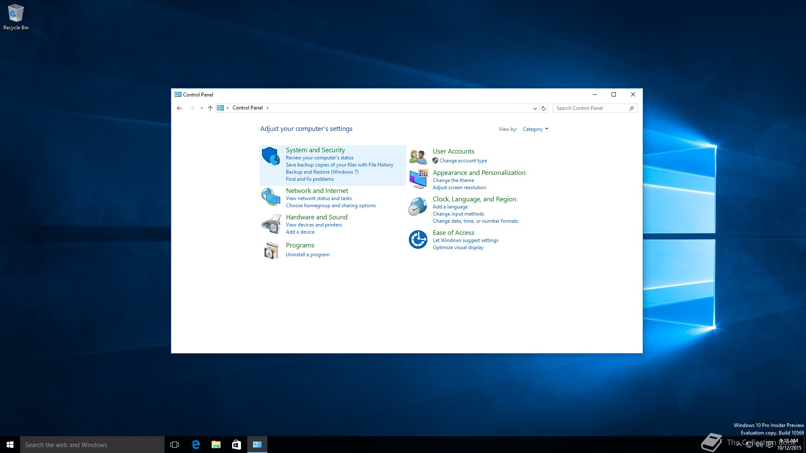Click the User Accounts people icon

[418, 156]
